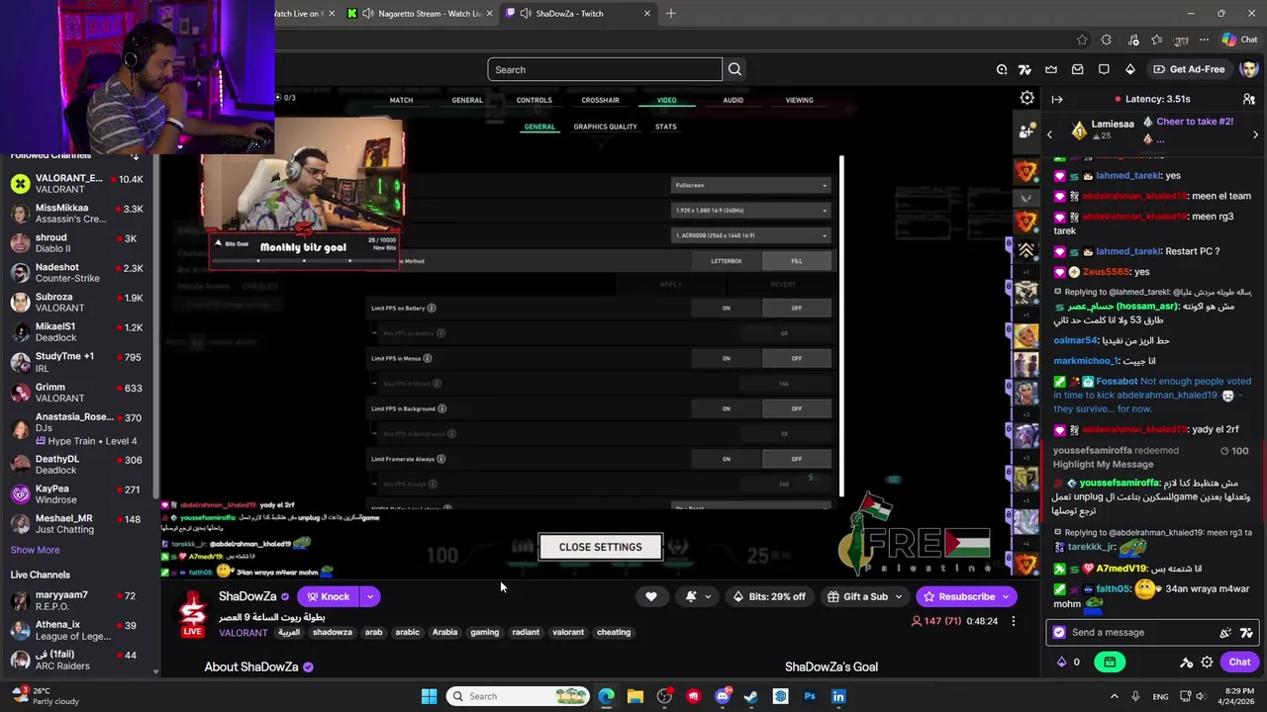Open the CROSSHAIR settings tab
1267x712 pixels.
tap(600, 100)
